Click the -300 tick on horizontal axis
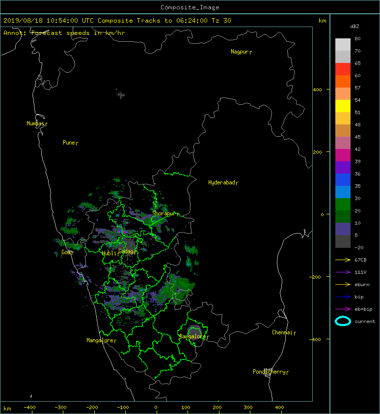This screenshot has width=380, height=414. point(61,408)
